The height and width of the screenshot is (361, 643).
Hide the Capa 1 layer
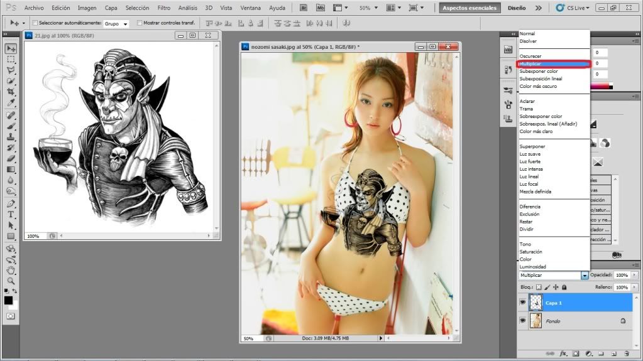click(522, 303)
